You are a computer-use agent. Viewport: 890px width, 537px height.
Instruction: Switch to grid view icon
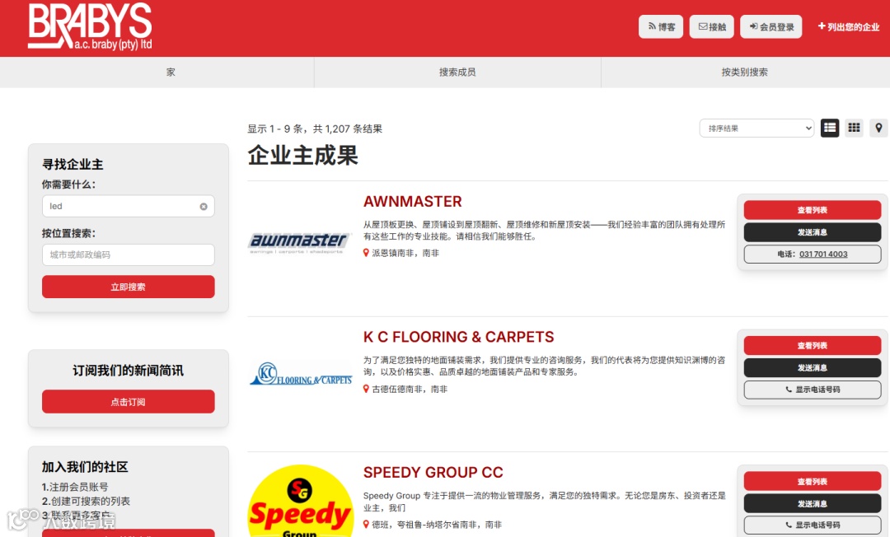coord(855,128)
